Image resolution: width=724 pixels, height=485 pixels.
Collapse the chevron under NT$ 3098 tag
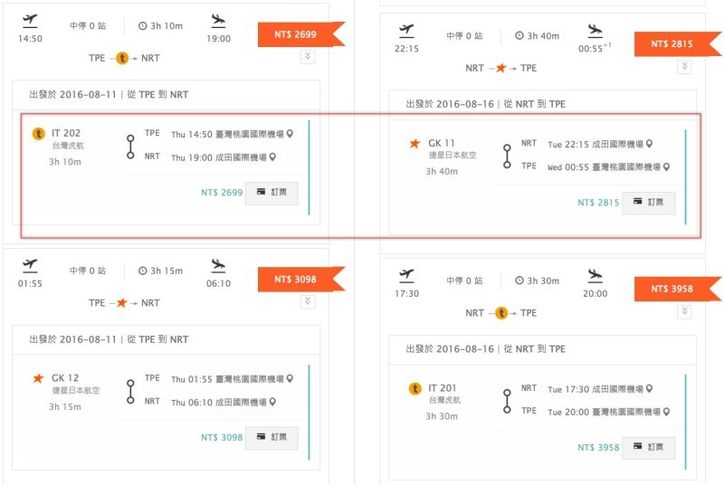308,301
